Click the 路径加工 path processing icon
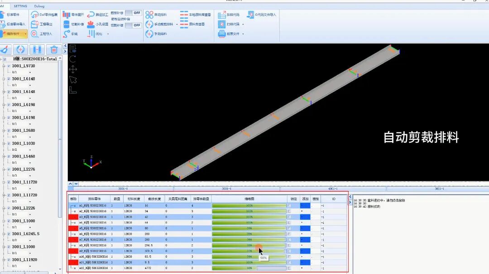489x274 pixels. [91, 14]
